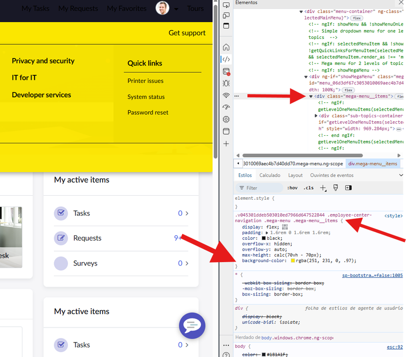Open My Tasks in top navigation
The image size is (406, 357).
click(x=35, y=8)
